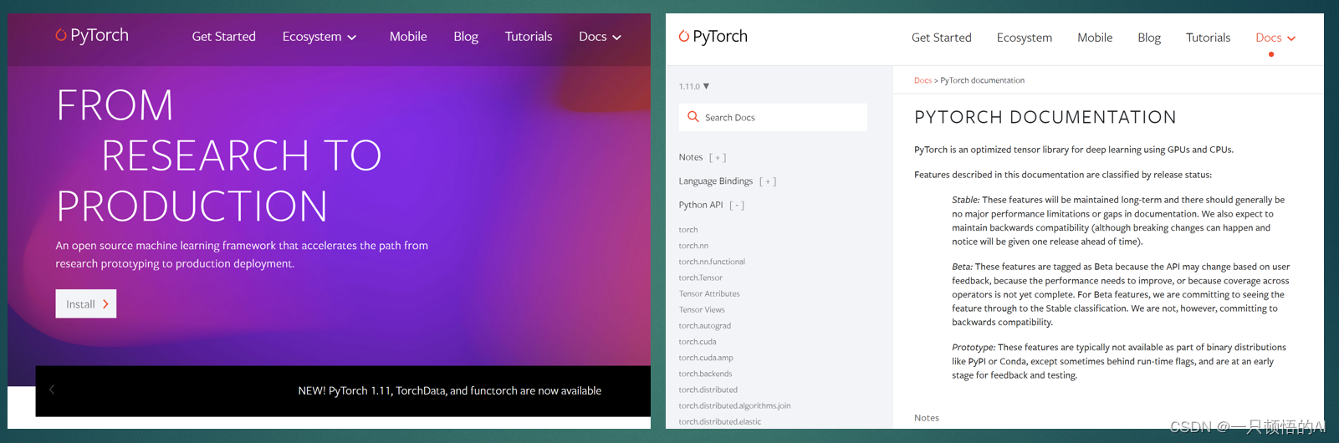1339x443 pixels.
Task: Click the Docs breadcrumb link
Action: [922, 80]
